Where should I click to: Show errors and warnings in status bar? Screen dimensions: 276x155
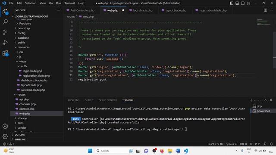point(9,144)
